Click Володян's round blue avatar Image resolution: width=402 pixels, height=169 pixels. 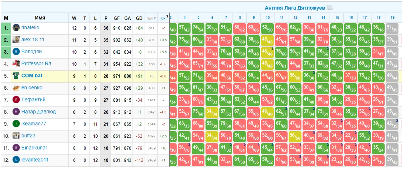[16, 52]
